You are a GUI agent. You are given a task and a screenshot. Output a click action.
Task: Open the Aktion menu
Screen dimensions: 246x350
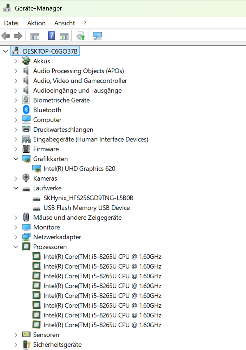36,23
